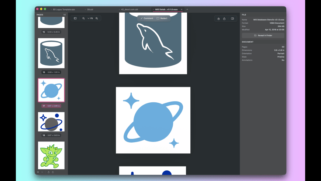
Task: Click the add page plus icon in sidebar footer
Action: click(38, 172)
